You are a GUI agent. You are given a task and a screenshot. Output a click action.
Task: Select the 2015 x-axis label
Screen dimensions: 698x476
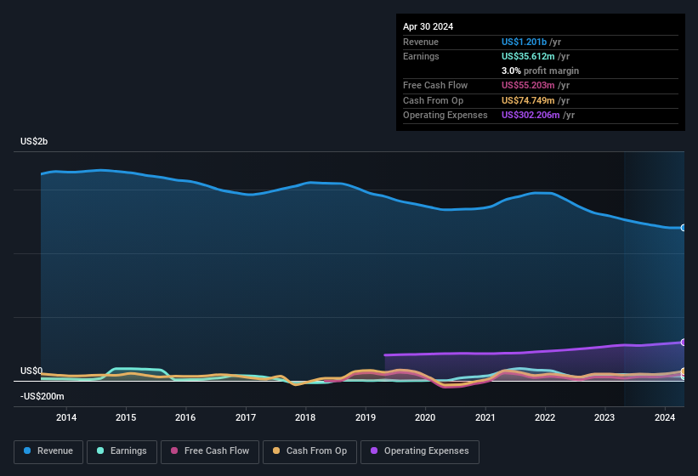(x=126, y=417)
